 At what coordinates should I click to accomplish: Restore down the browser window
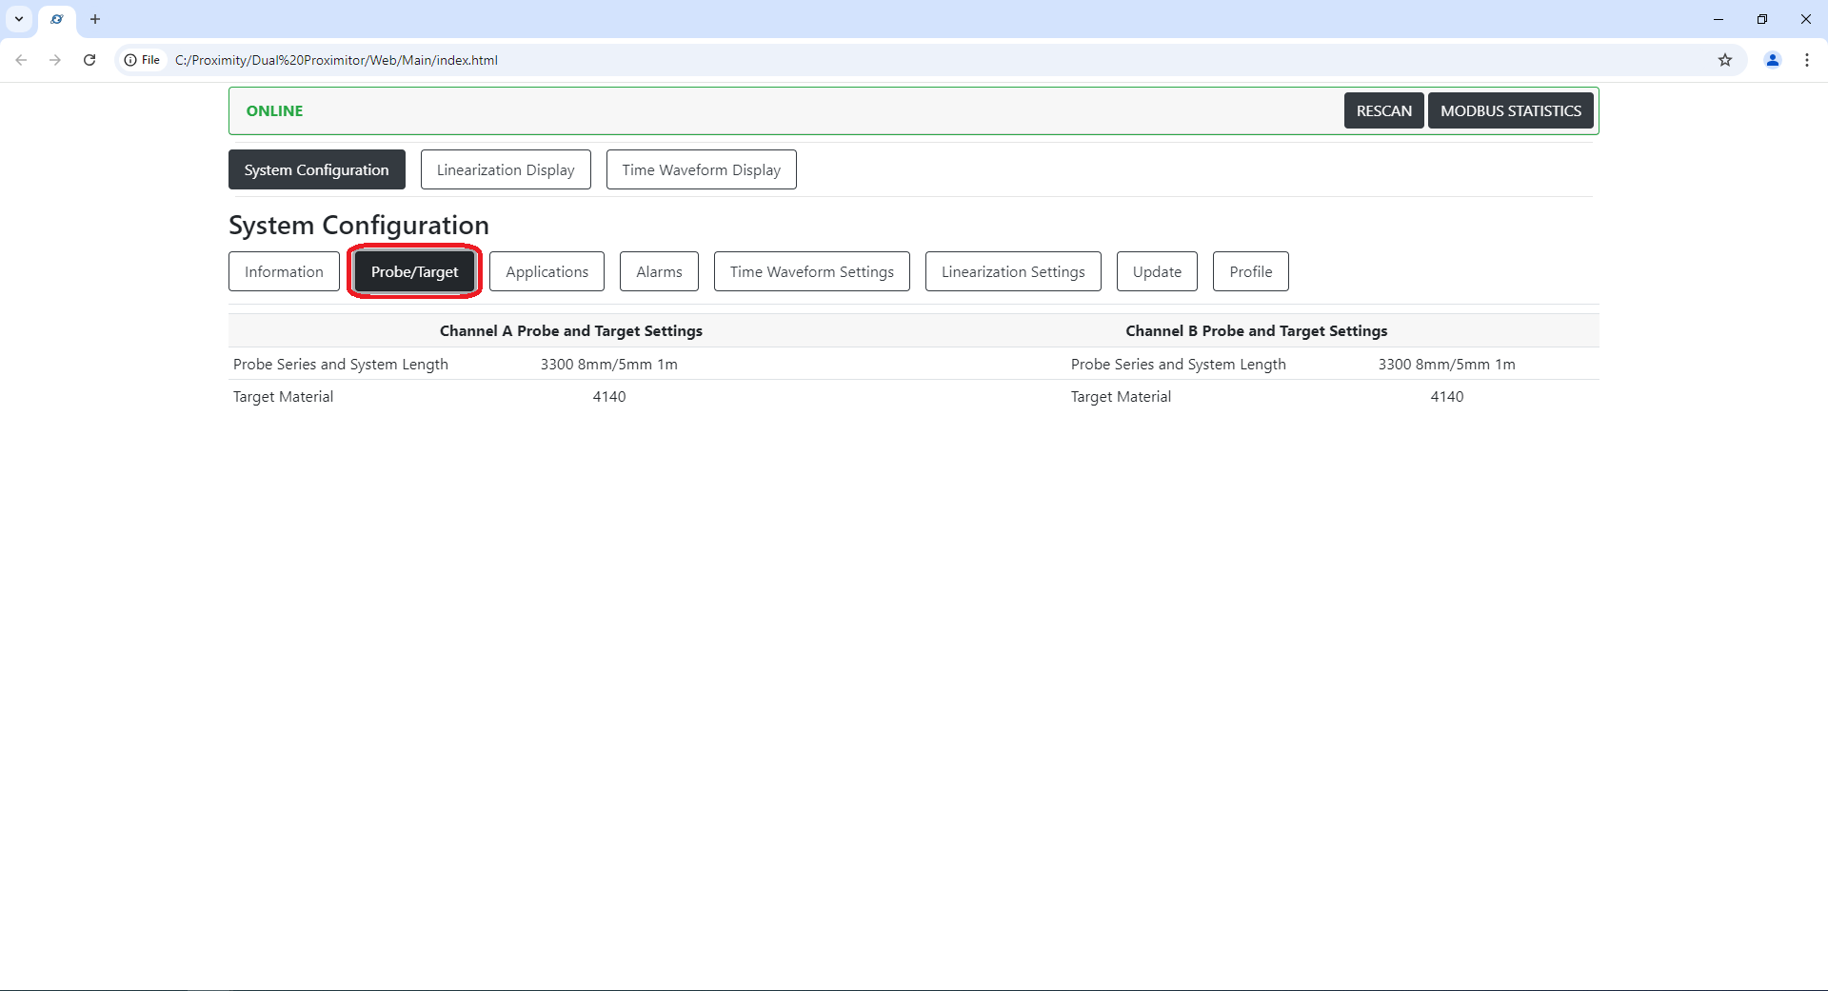(1762, 19)
